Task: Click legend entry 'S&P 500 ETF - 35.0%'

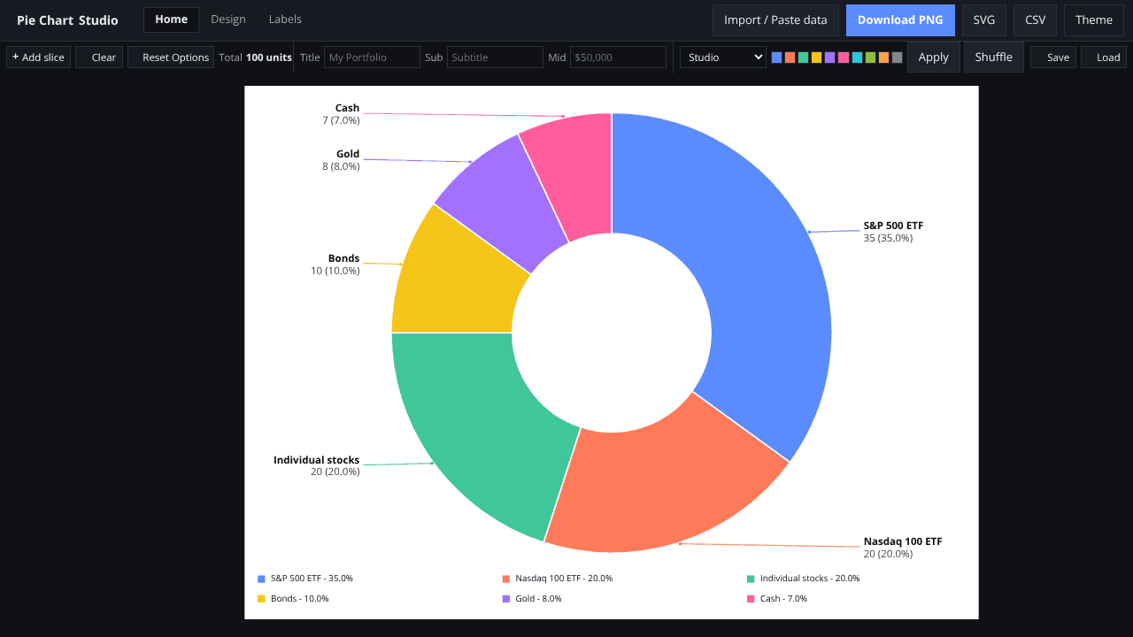Action: 305,579
